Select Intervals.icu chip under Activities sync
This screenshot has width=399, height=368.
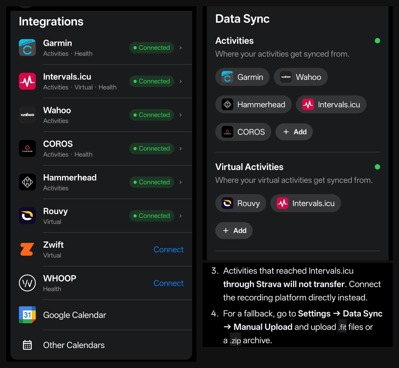pyautogui.click(x=331, y=104)
